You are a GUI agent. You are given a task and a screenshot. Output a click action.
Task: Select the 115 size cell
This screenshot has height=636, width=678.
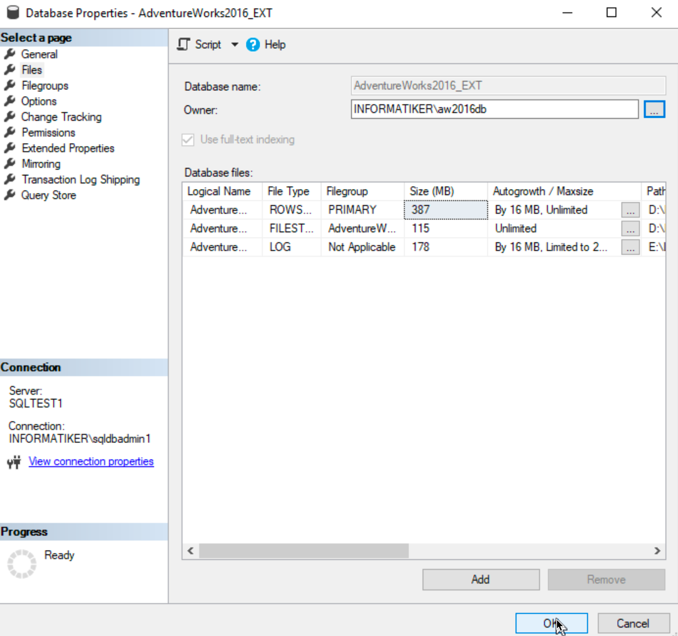click(446, 228)
